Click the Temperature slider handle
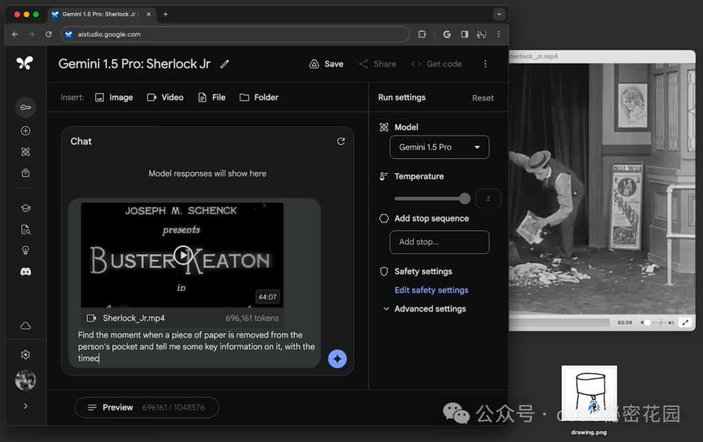This screenshot has height=442, width=703. 465,198
